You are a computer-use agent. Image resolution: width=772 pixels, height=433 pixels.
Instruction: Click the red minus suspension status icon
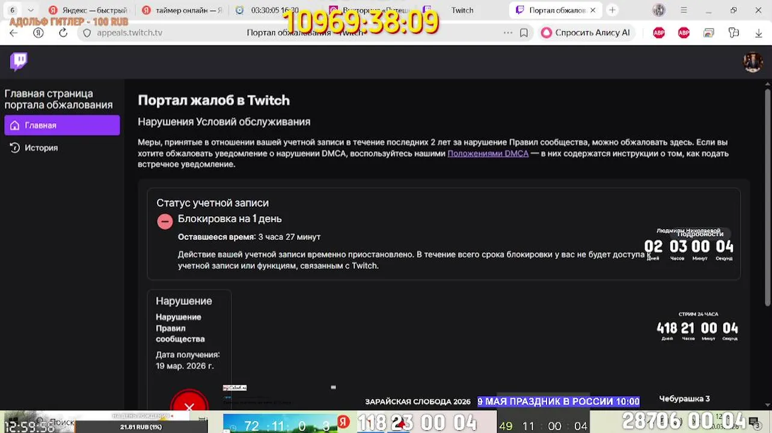point(165,221)
